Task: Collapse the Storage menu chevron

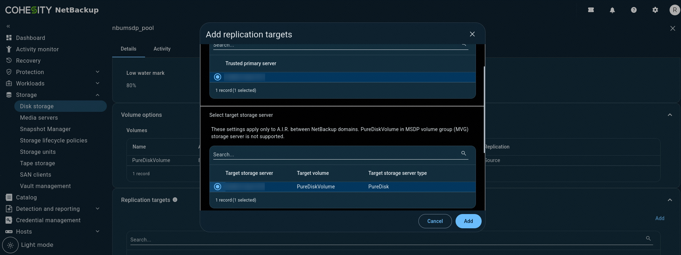Action: [x=98, y=95]
